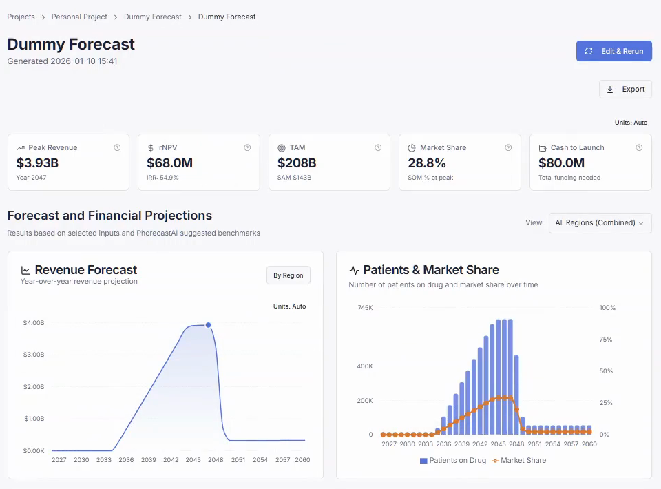
Task: Click the 745K axis label on patients chart
Action: coord(365,308)
